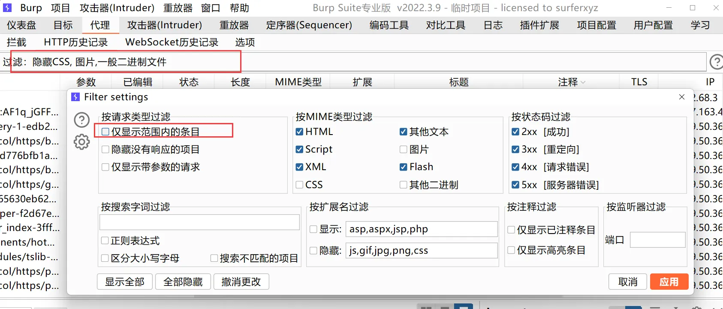Toggle the CSS MIME type checkbox
The height and width of the screenshot is (309, 723).
[x=300, y=185]
